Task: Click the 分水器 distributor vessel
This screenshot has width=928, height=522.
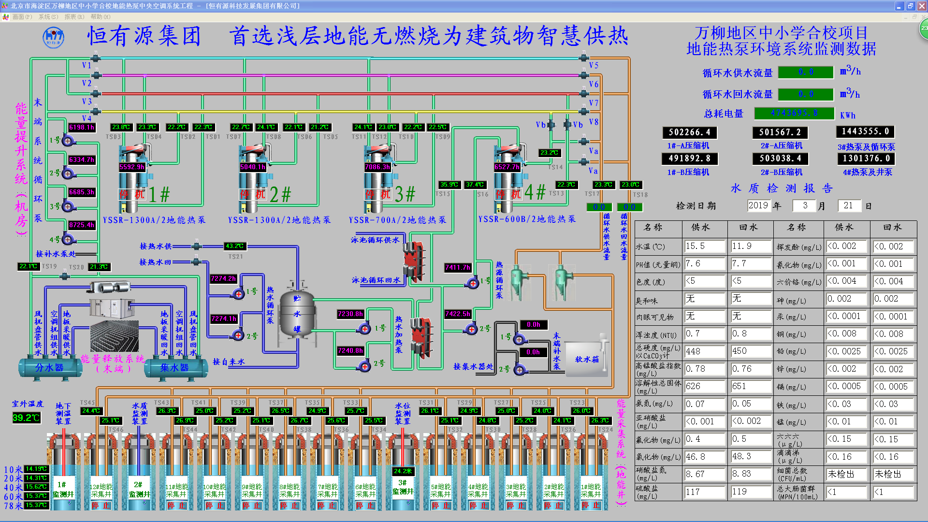Action: [x=49, y=368]
